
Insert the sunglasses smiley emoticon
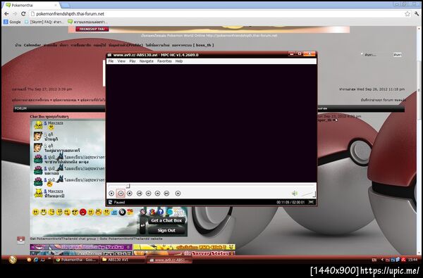point(75,212)
